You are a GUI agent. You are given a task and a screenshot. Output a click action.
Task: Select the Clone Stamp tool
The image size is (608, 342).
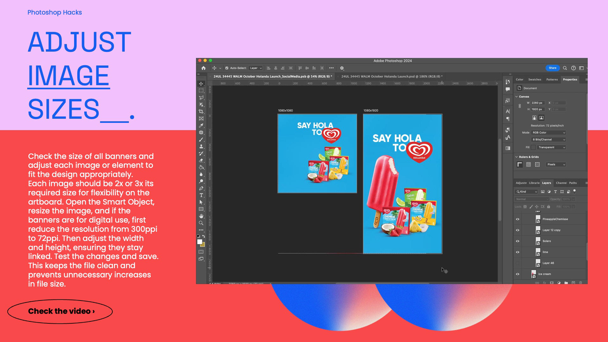coord(201,147)
